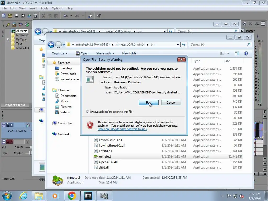Click the Search bin field in front Explorer

pyautogui.click(x=220, y=44)
